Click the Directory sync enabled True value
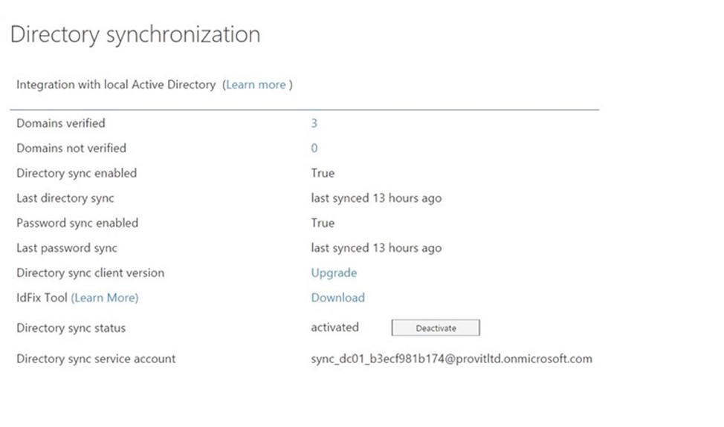 coord(323,173)
